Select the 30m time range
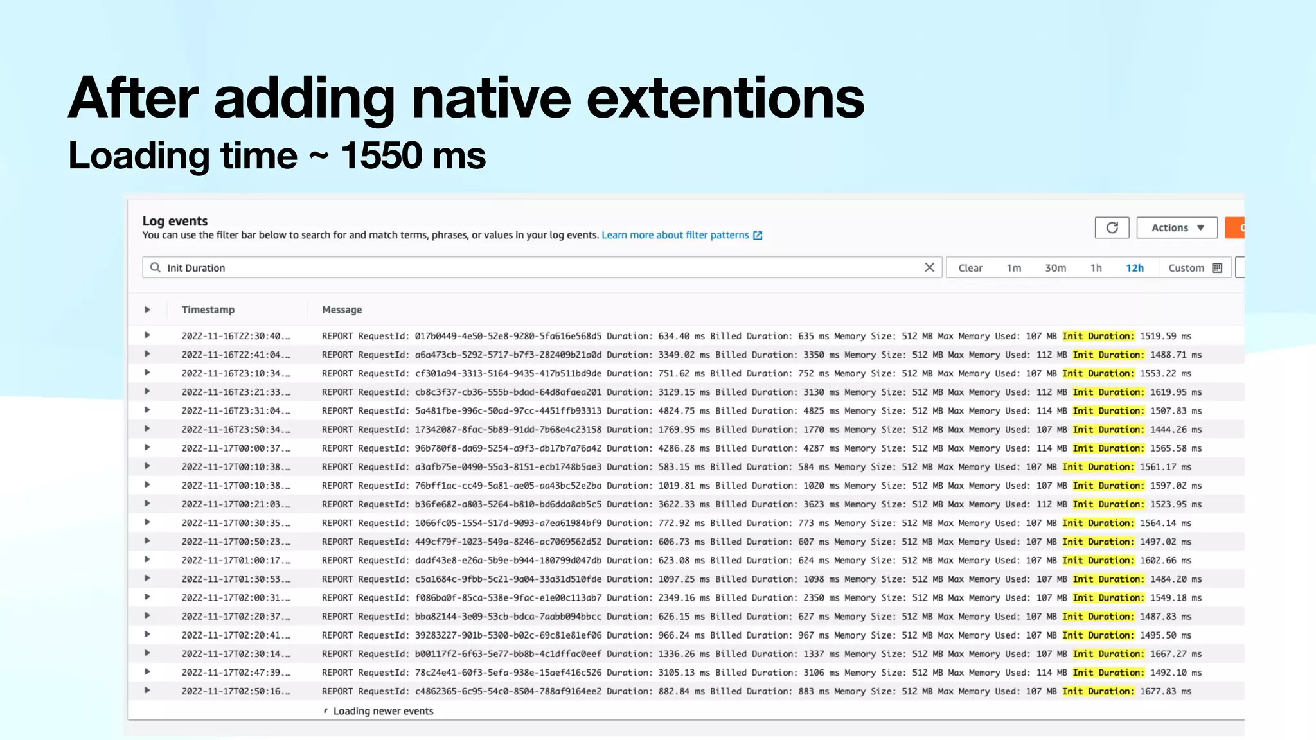 1055,268
